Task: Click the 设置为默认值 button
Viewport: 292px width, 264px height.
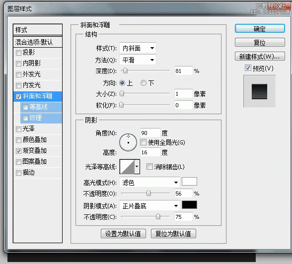Action: click(123, 234)
